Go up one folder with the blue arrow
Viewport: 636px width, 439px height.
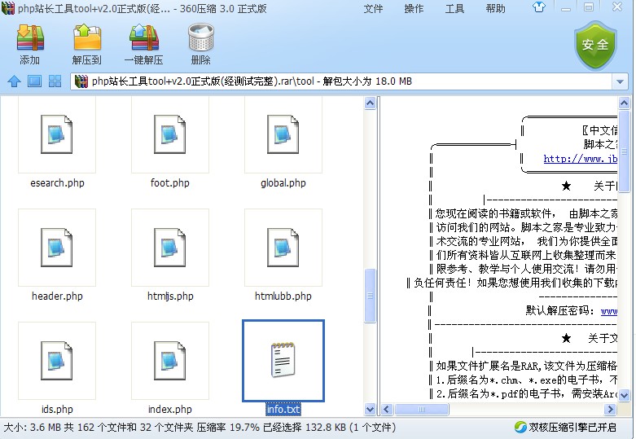[14, 81]
